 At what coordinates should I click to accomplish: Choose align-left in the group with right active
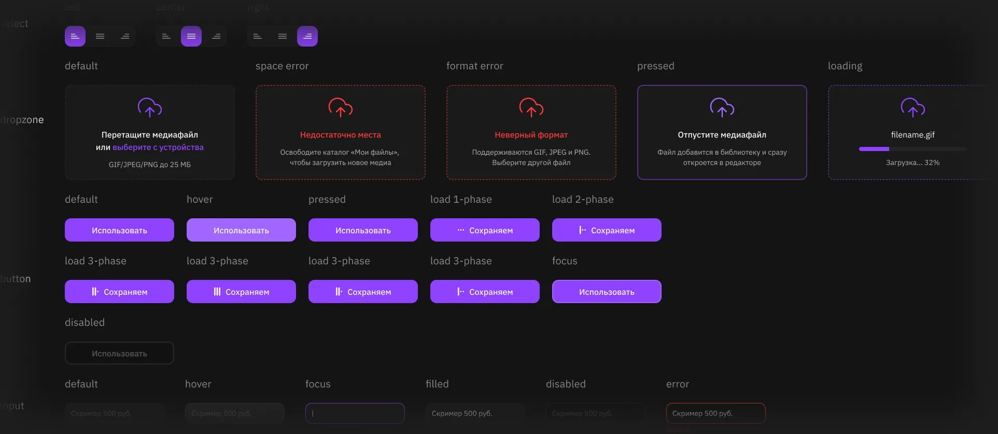pos(258,36)
